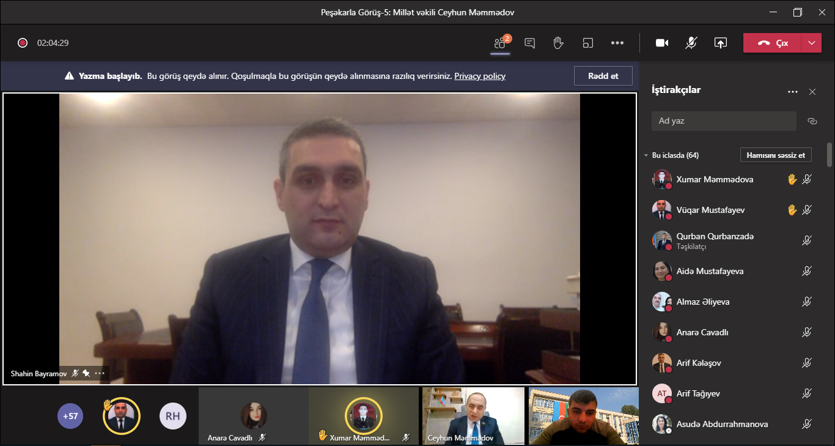Open participants panel ellipsis options
The image size is (835, 446).
pyautogui.click(x=793, y=92)
